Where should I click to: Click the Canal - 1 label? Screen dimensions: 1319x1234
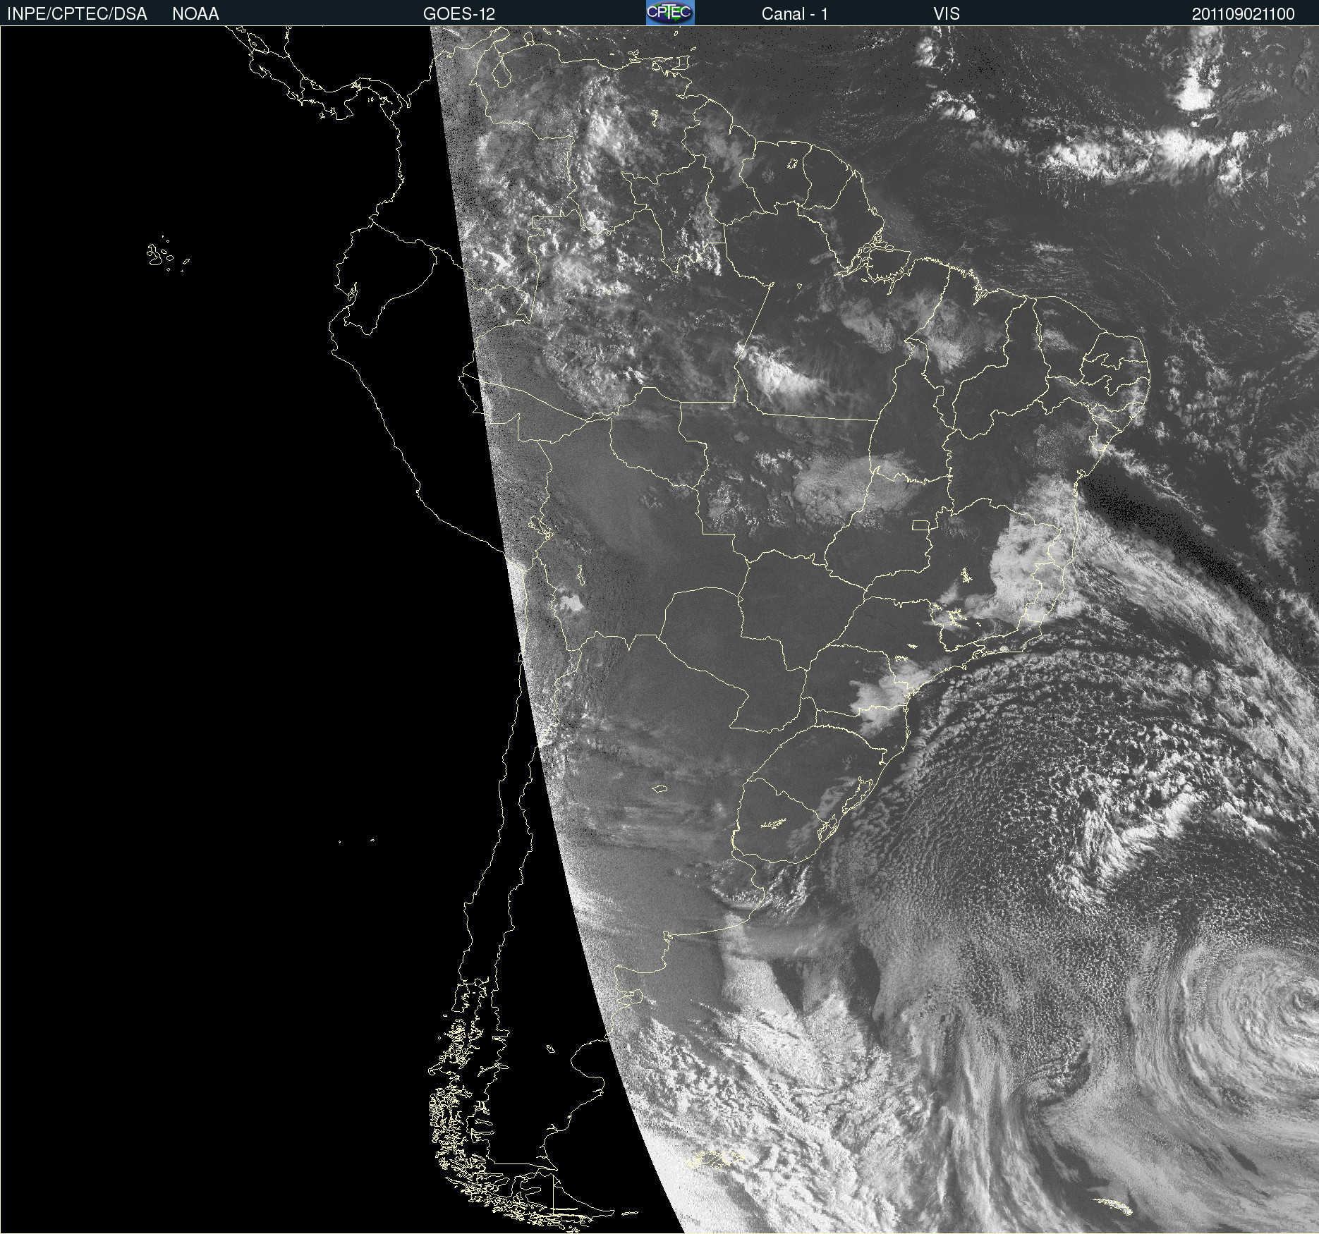(794, 14)
